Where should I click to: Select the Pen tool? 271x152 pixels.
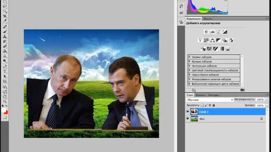pos(5,67)
